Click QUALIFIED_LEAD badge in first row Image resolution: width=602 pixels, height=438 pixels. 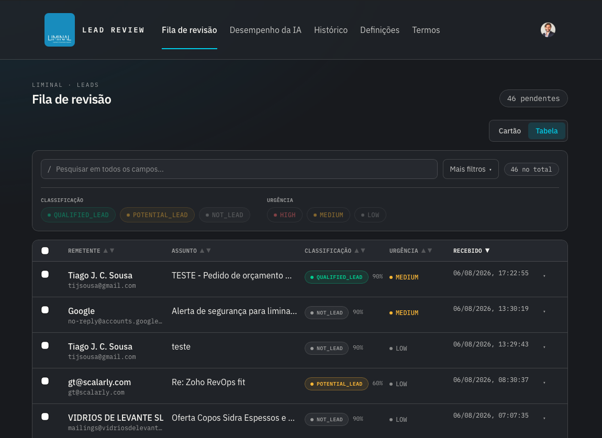[336, 277]
